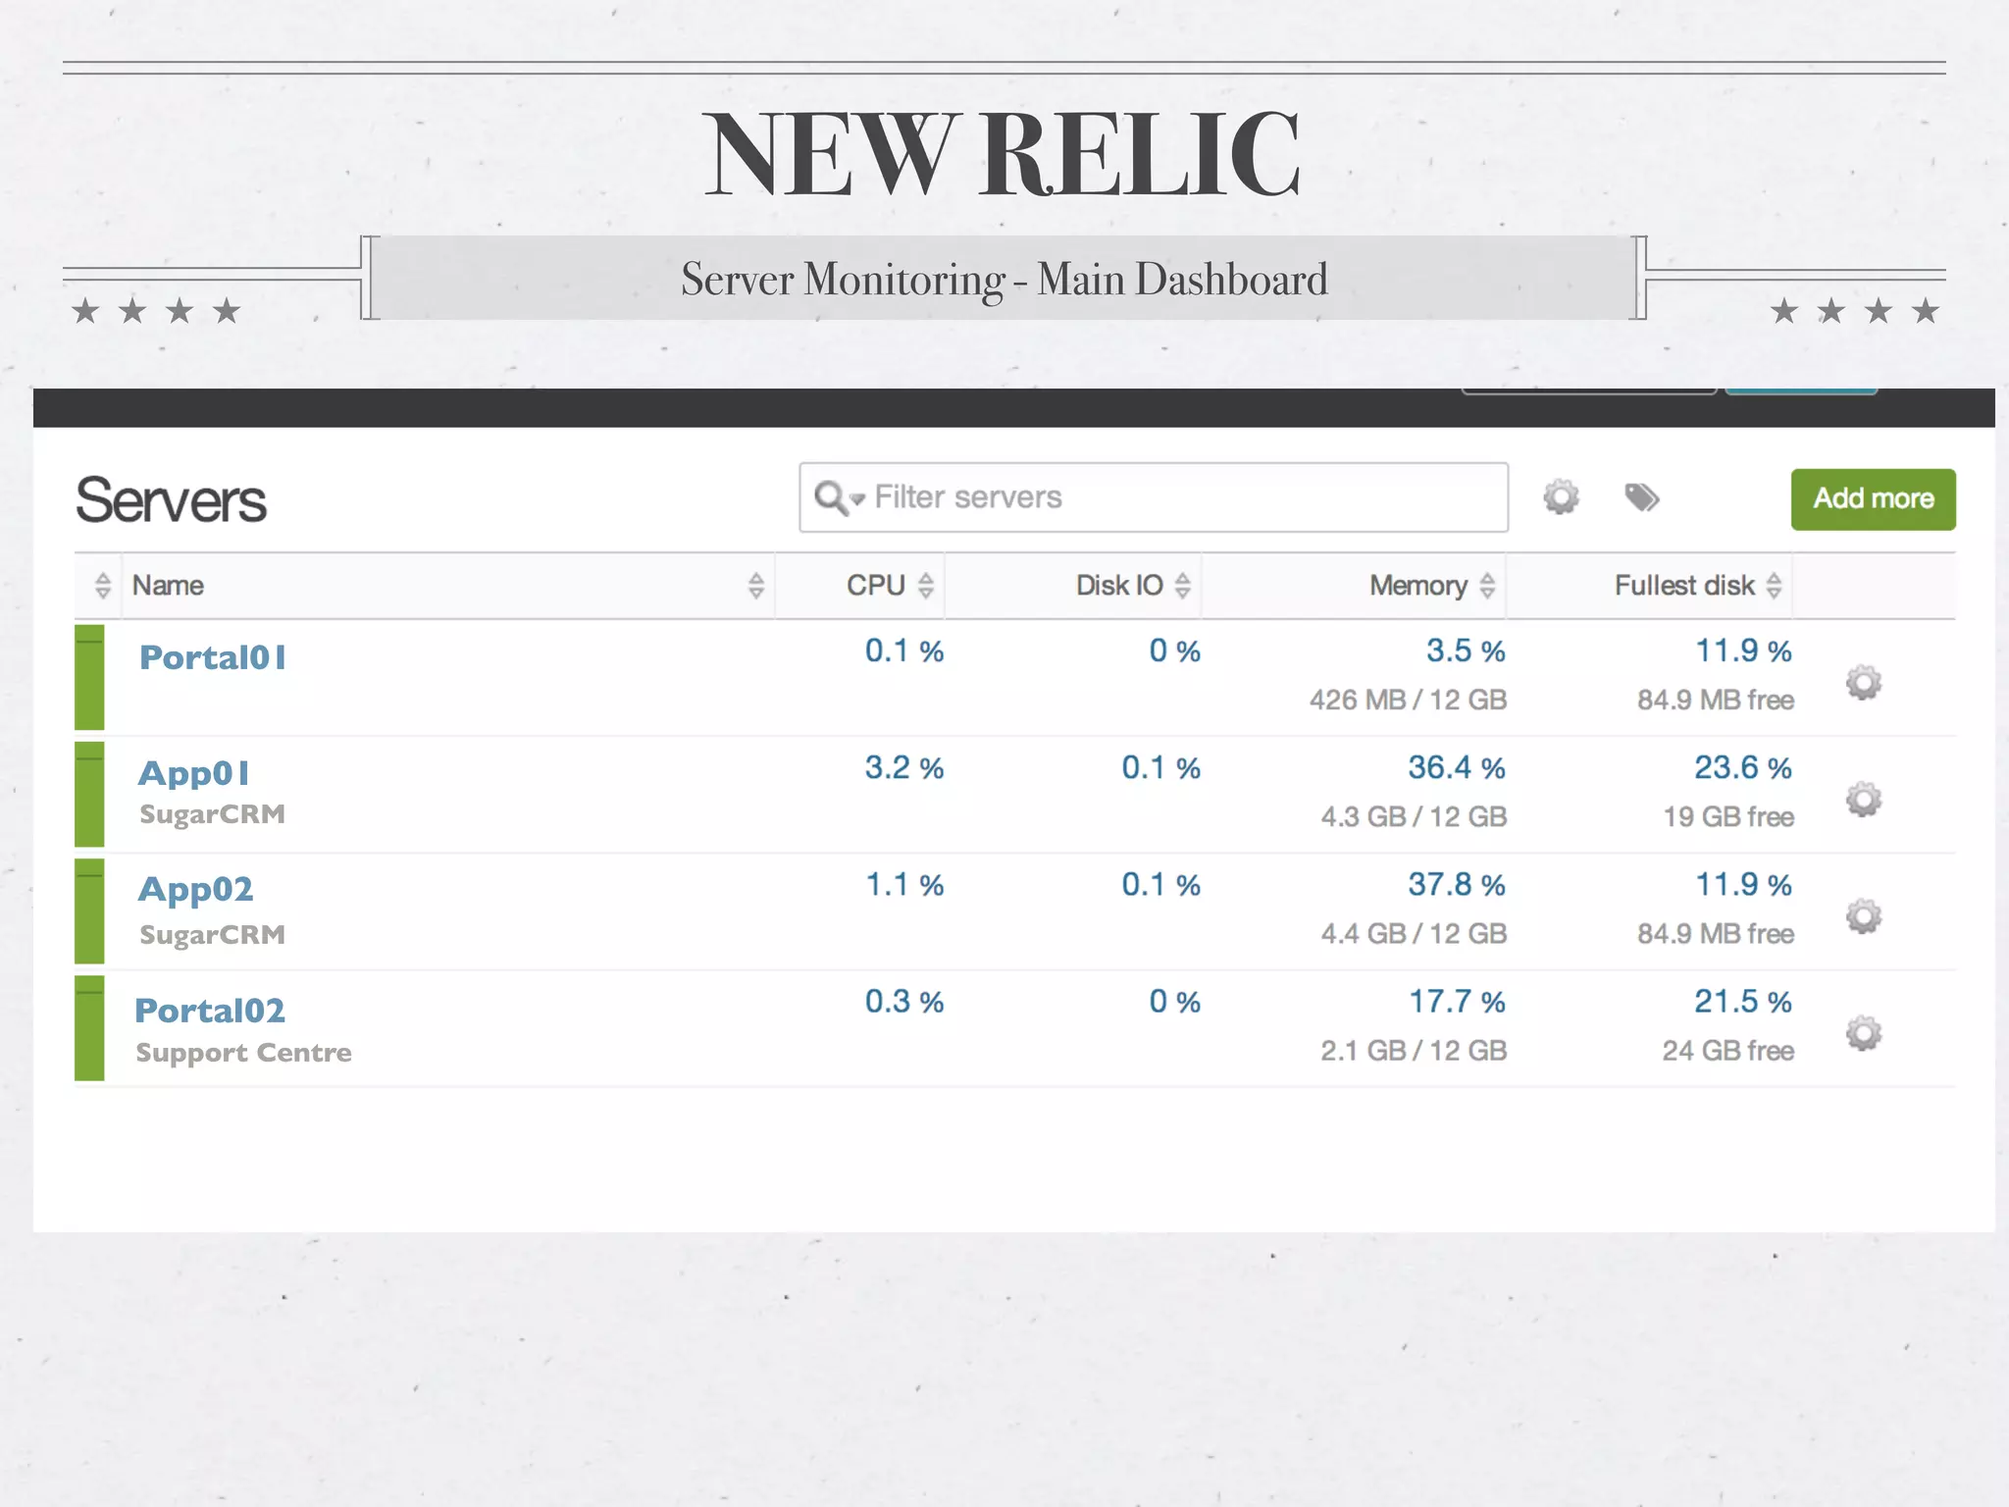Click the leftmost sort arrows before the Name column
Image resolution: width=2009 pixels, height=1507 pixels.
102,586
